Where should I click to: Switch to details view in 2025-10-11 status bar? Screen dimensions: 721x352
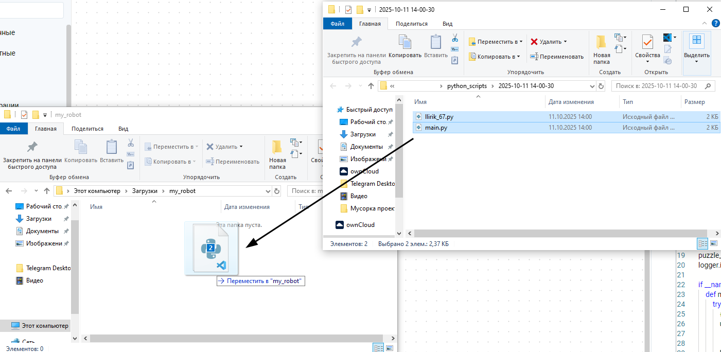click(x=702, y=243)
